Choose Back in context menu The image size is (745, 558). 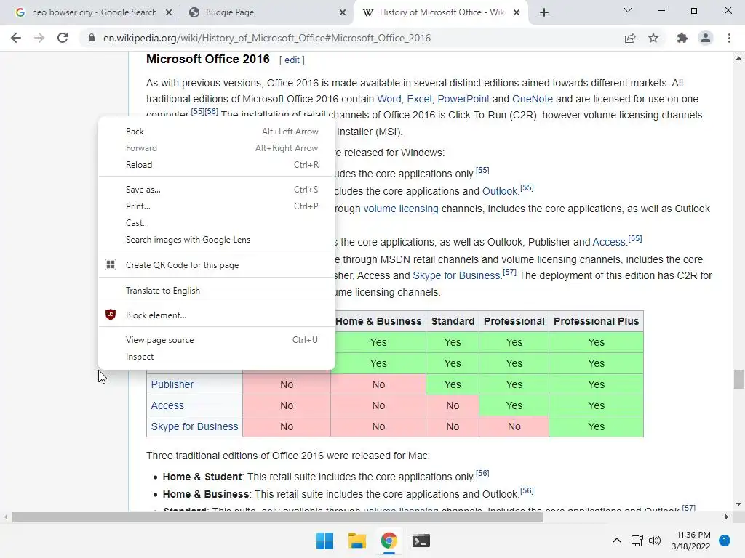point(217,132)
